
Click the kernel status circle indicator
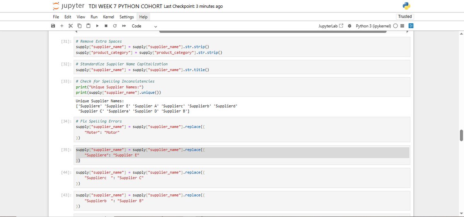pyautogui.click(x=396, y=26)
